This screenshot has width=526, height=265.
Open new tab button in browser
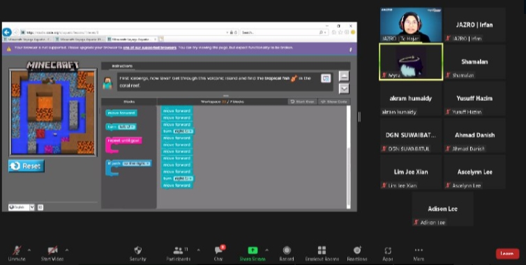point(161,40)
